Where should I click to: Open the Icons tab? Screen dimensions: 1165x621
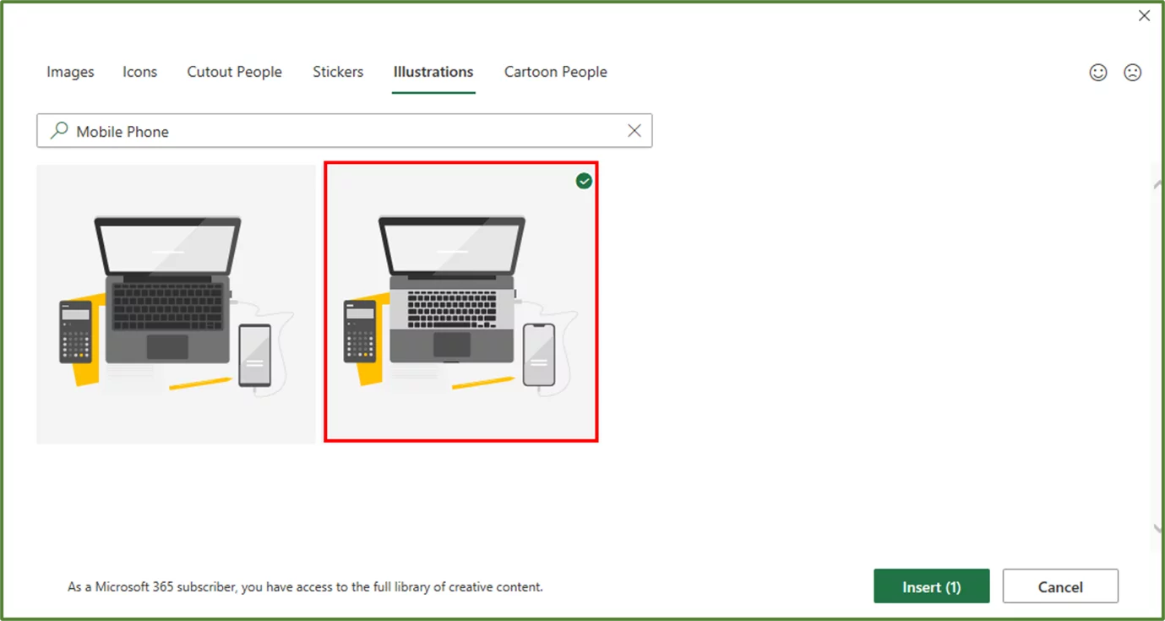[x=139, y=72]
